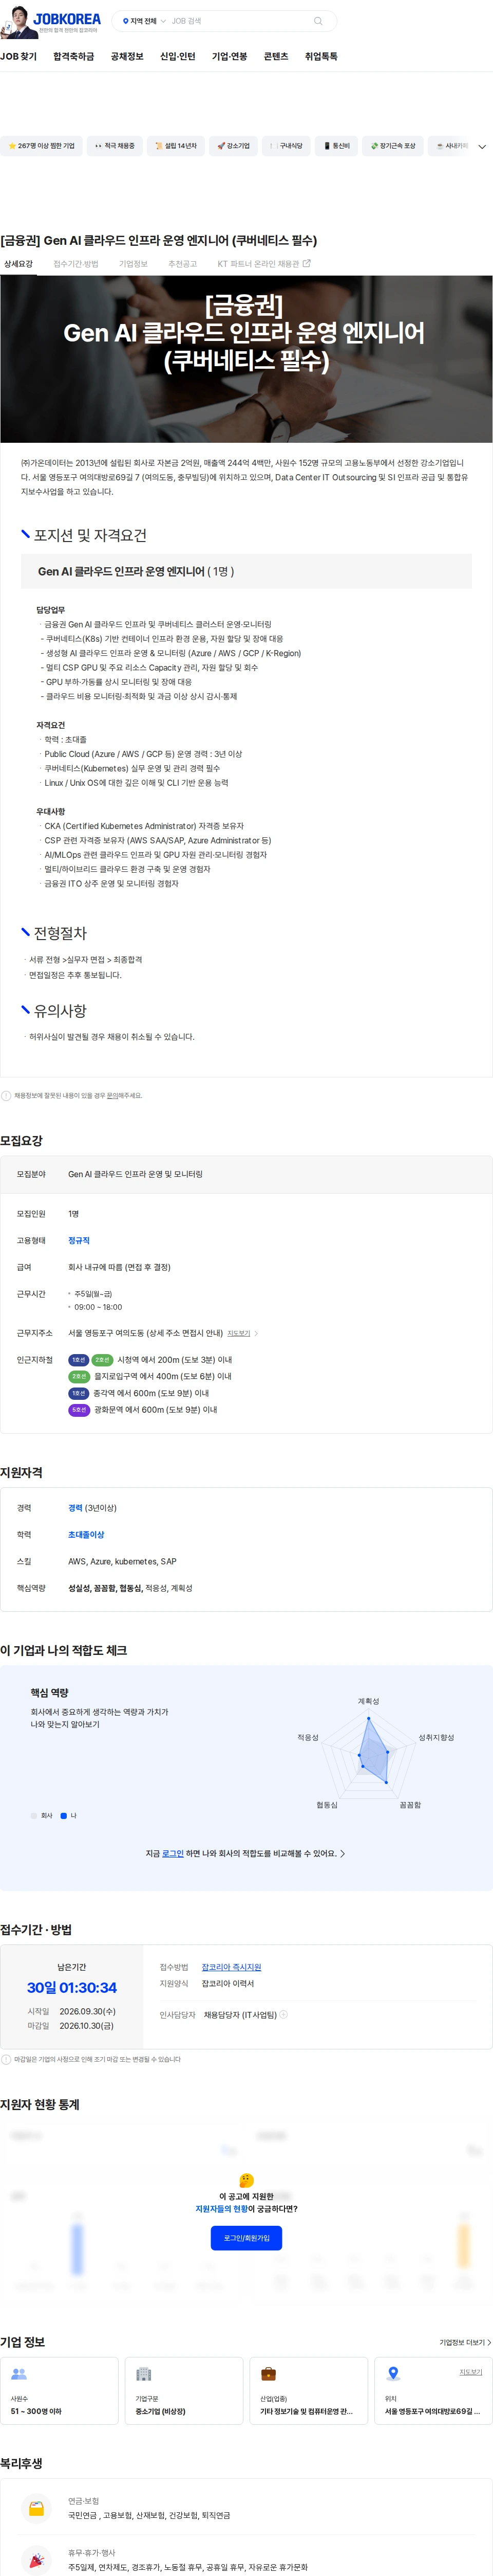The image size is (493, 2576).
Task: Click the 로그인 link under the chart
Action: (173, 1853)
